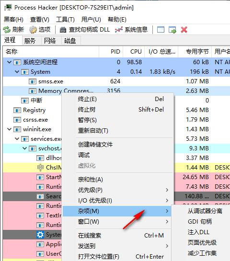
Task: Click the 24.65 MB private bytes cell
Action: point(195,177)
